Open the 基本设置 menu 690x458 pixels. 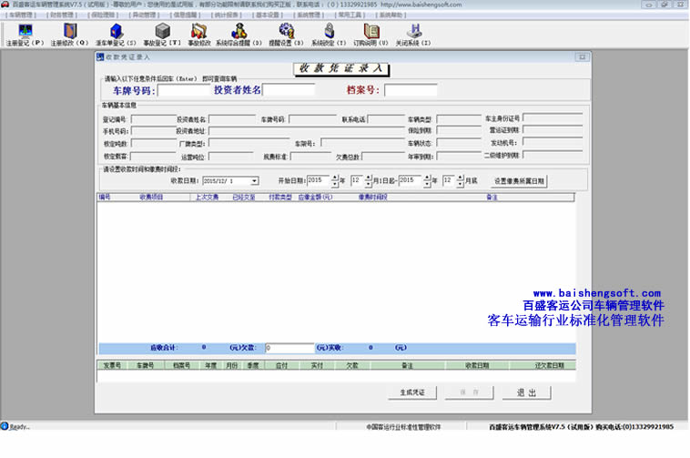click(x=268, y=15)
